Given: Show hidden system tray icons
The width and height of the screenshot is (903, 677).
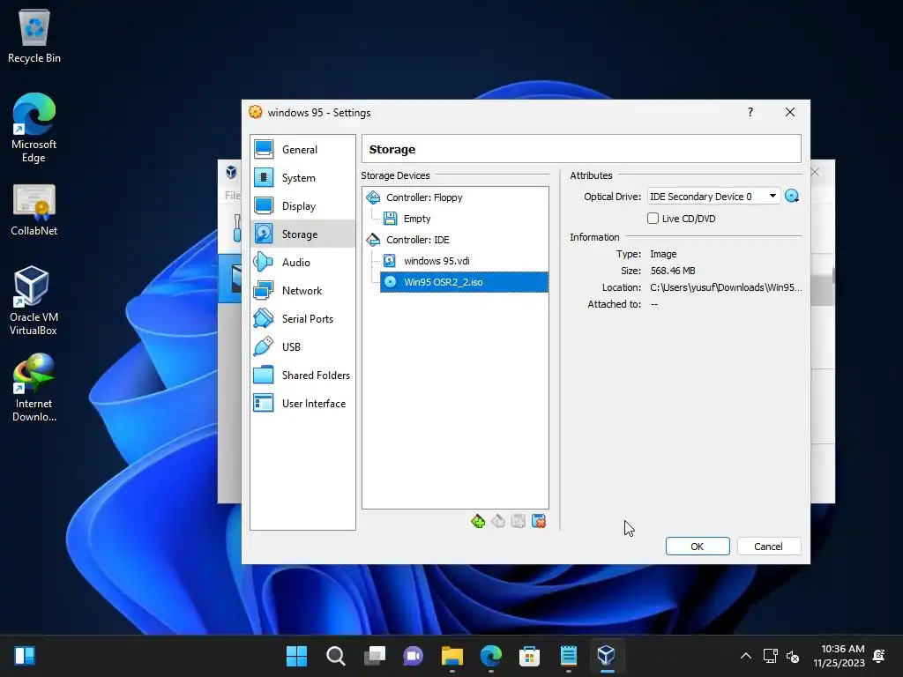Looking at the screenshot, I should [746, 656].
